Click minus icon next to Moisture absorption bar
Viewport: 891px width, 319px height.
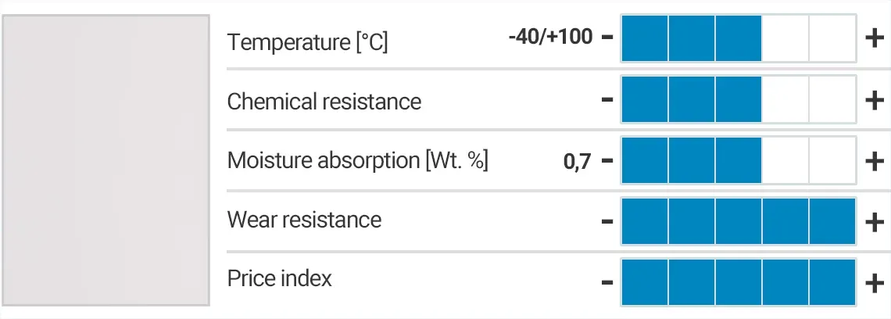pos(607,161)
